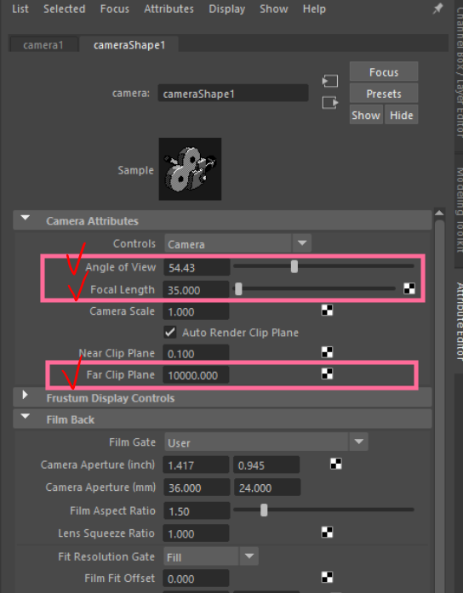Click the checker map icon for Camera Aperture
This screenshot has height=593, width=463.
point(336,464)
